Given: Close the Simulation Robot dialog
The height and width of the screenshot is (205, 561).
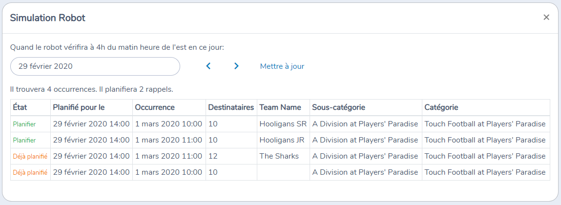Looking at the screenshot, I should point(546,17).
